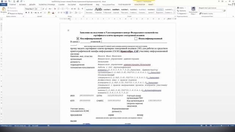The width and height of the screenshot is (235, 132).
Task: Decrease font size with shrink font icon
Action: [x=46, y=9]
